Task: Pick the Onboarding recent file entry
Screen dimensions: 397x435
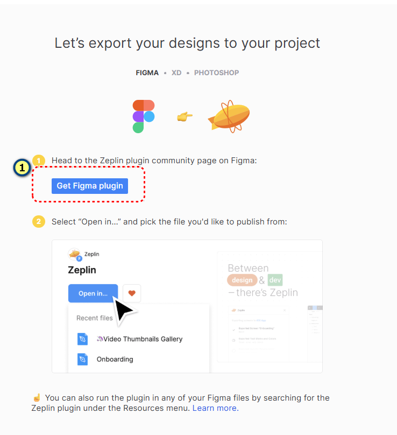Action: 115,359
